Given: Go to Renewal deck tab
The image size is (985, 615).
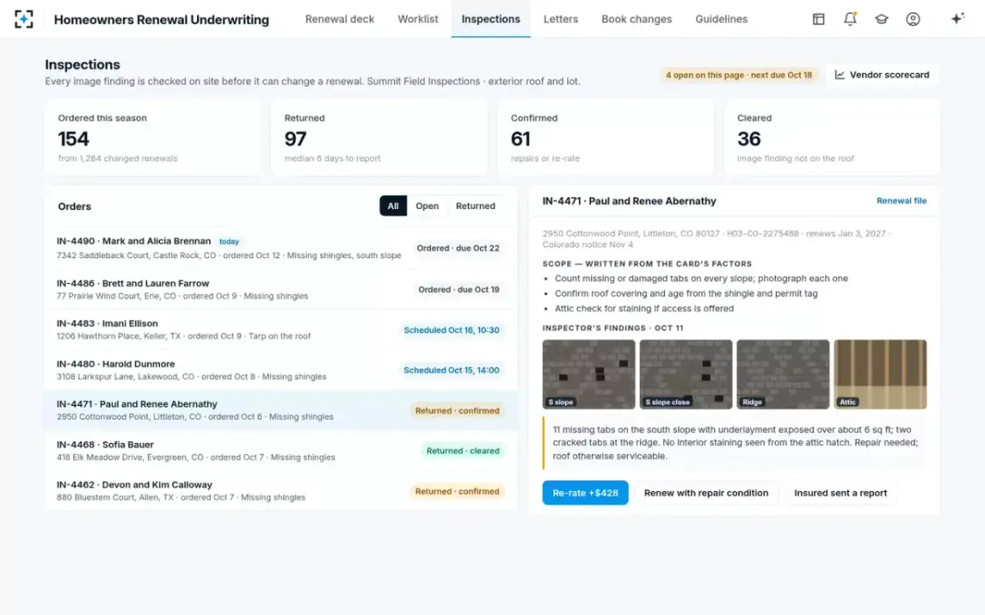Looking at the screenshot, I should point(340,19).
